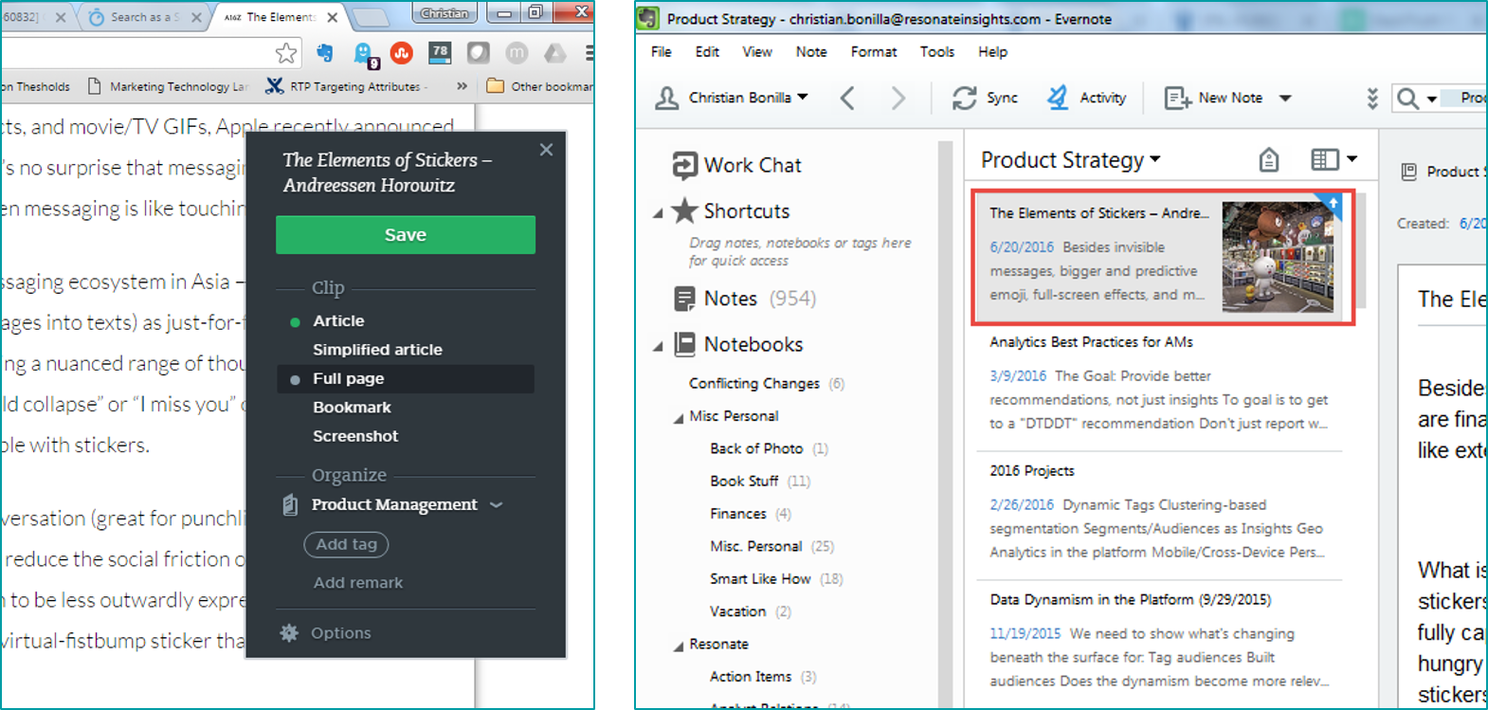The image size is (1488, 710).
Task: Collapse the Notebooks section
Action: [x=658, y=347]
